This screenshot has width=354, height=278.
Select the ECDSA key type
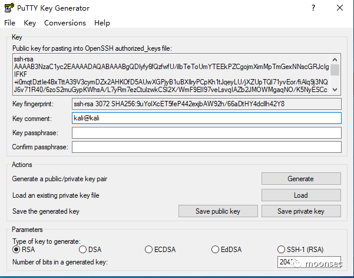[x=160, y=250]
